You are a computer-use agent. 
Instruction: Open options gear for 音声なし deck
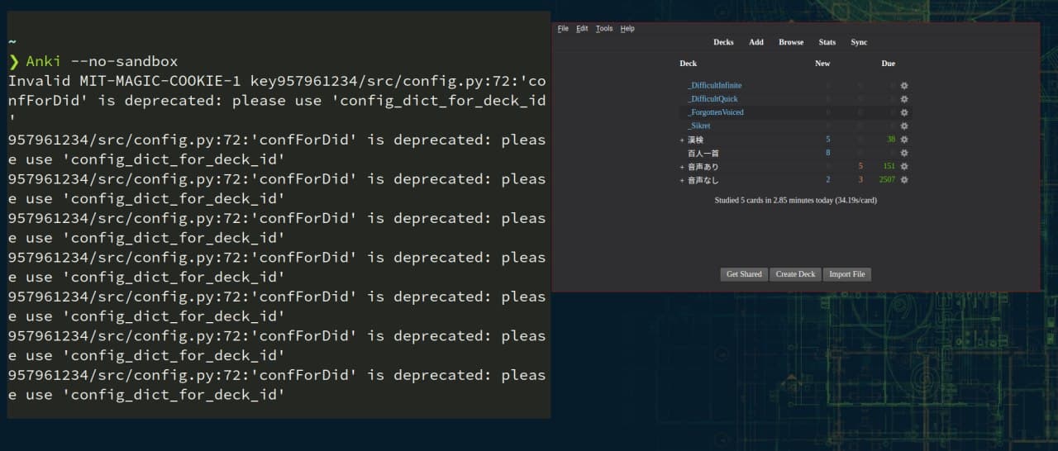[904, 179]
